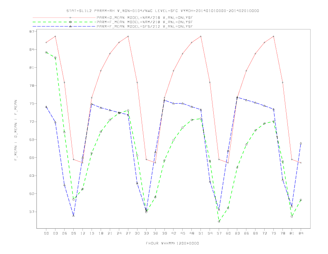This screenshot has width=328, height=254.
Task: Click green circle data marker at hour 57
Action: (x=219, y=222)
